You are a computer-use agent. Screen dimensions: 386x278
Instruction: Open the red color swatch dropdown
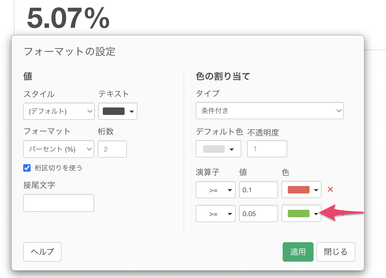tap(301, 190)
